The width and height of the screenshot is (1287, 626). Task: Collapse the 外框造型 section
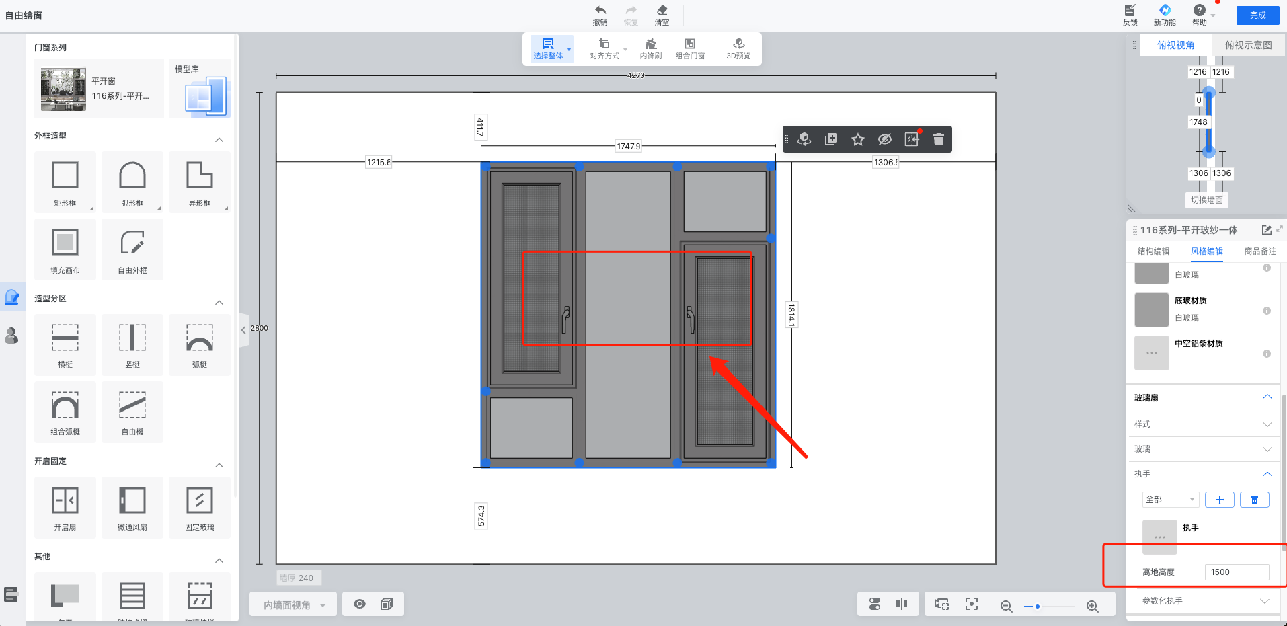pyautogui.click(x=219, y=140)
